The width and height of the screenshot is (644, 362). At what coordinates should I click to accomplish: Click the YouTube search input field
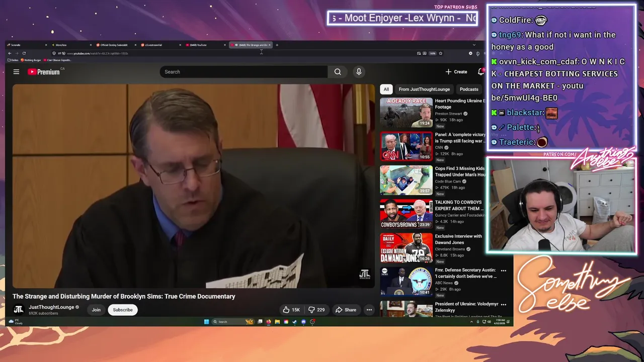(x=244, y=72)
